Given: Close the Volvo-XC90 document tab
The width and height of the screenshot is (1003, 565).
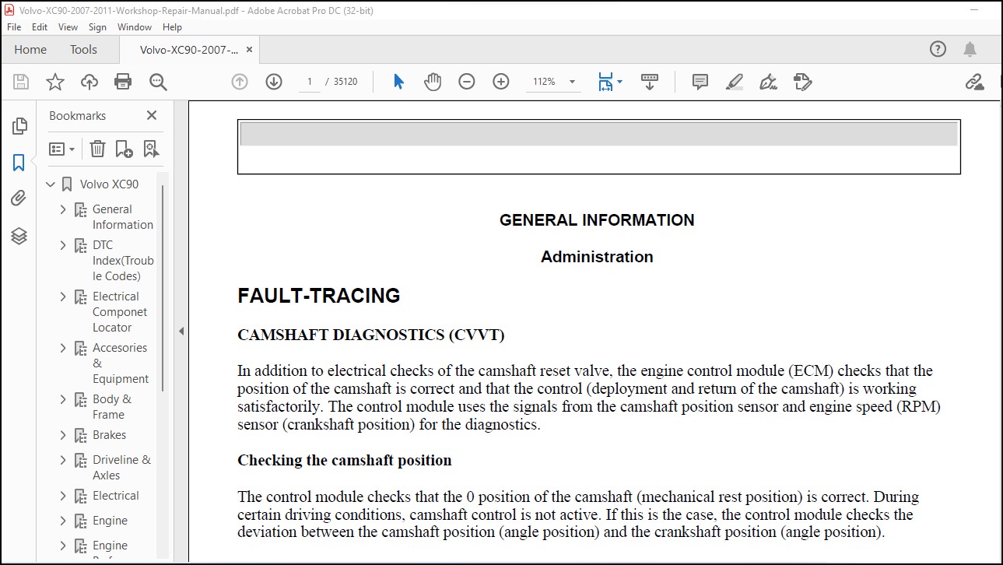Looking at the screenshot, I should coord(249,50).
